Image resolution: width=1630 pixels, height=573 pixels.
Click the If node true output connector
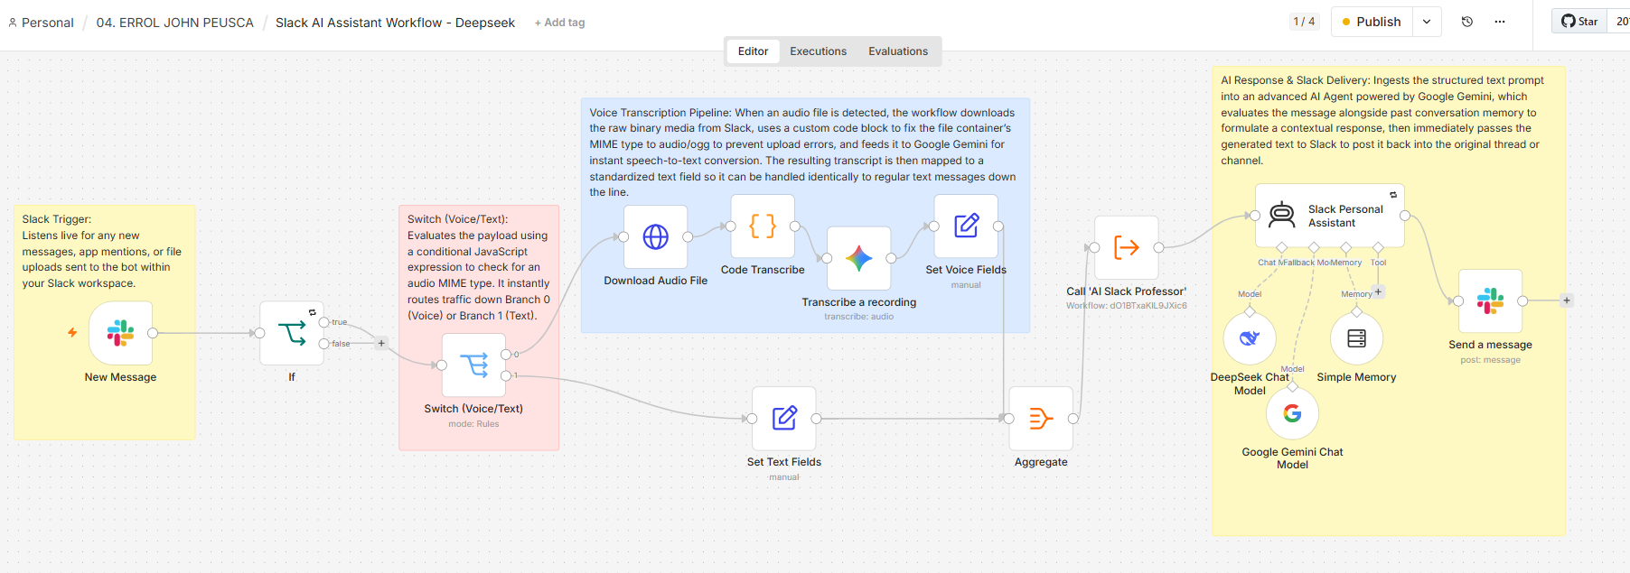(323, 322)
